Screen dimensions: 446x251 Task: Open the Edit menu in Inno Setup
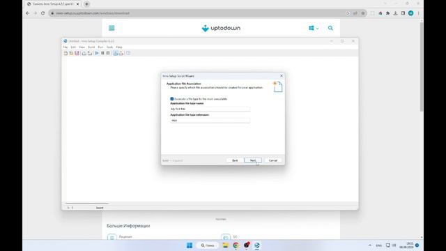[x=73, y=47]
